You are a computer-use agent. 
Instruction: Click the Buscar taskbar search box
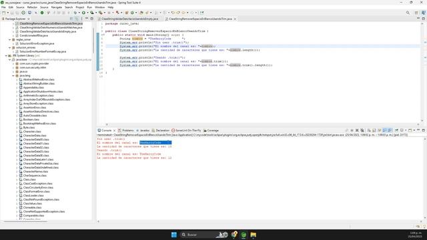point(203,235)
